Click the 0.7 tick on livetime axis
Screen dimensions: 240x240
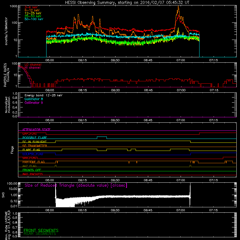[15, 227]
